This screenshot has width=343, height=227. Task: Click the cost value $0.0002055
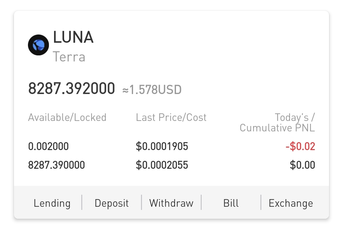[162, 165]
